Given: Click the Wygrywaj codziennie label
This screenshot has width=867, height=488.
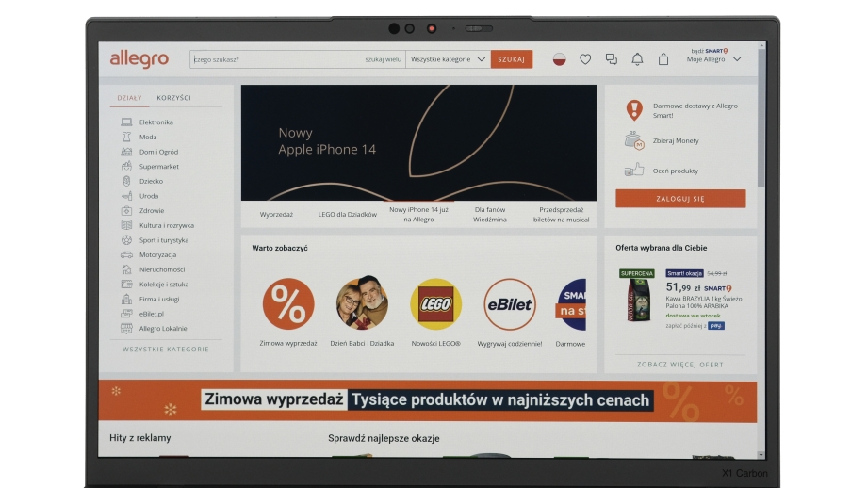Looking at the screenshot, I should pos(509,343).
